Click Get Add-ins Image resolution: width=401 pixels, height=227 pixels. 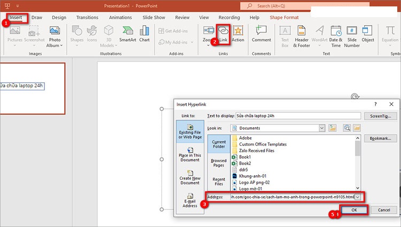(x=173, y=31)
